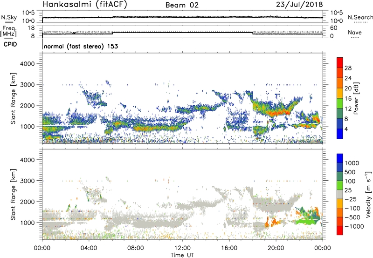Click the Slant Range label of velocity panel
Image resolution: width=373 pixels, height=258 pixels.
(x=13, y=195)
